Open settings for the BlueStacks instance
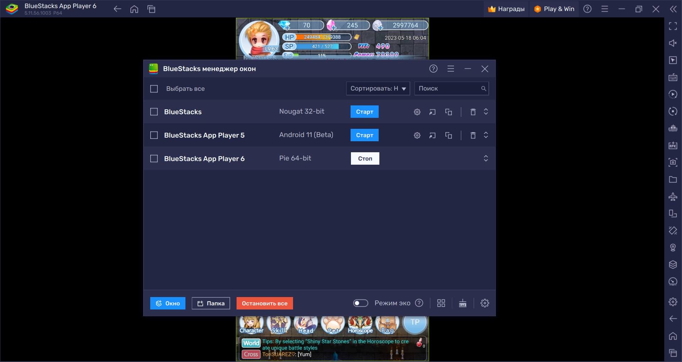The image size is (682, 362). pos(417,112)
